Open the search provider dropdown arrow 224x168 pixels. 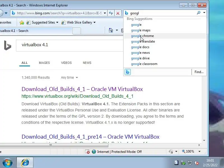click(x=204, y=13)
